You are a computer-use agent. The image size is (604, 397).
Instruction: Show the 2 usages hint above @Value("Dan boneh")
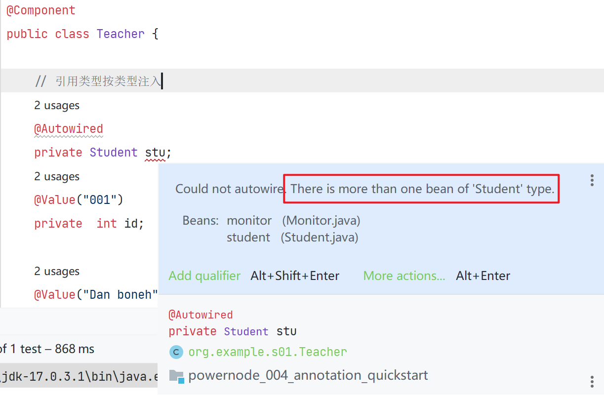pyautogui.click(x=57, y=272)
